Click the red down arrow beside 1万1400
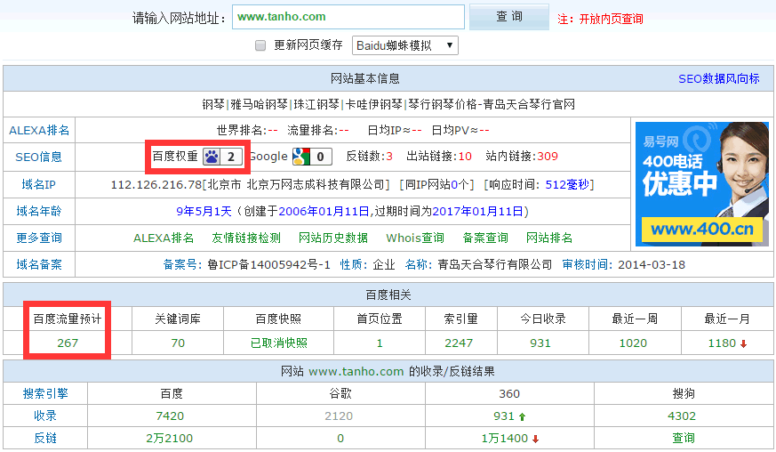 point(535,440)
